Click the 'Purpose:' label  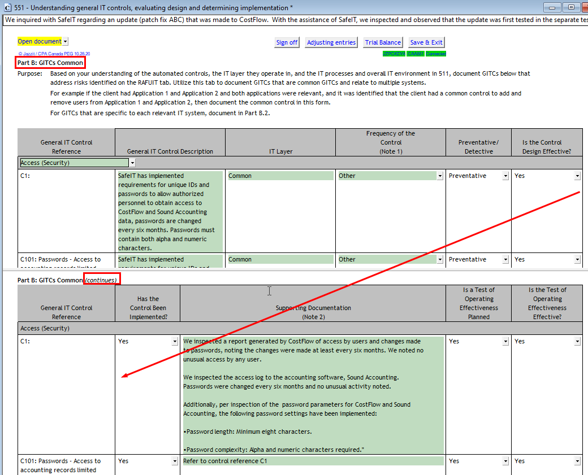point(29,74)
